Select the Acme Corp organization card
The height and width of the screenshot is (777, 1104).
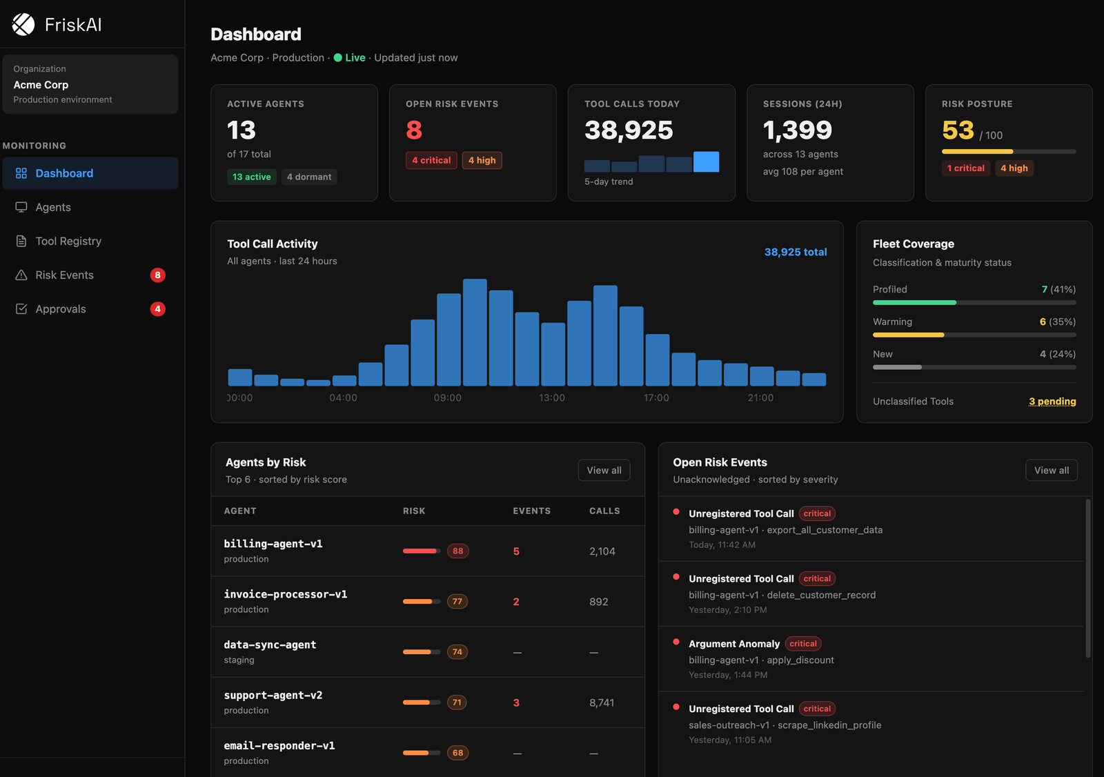tap(90, 84)
